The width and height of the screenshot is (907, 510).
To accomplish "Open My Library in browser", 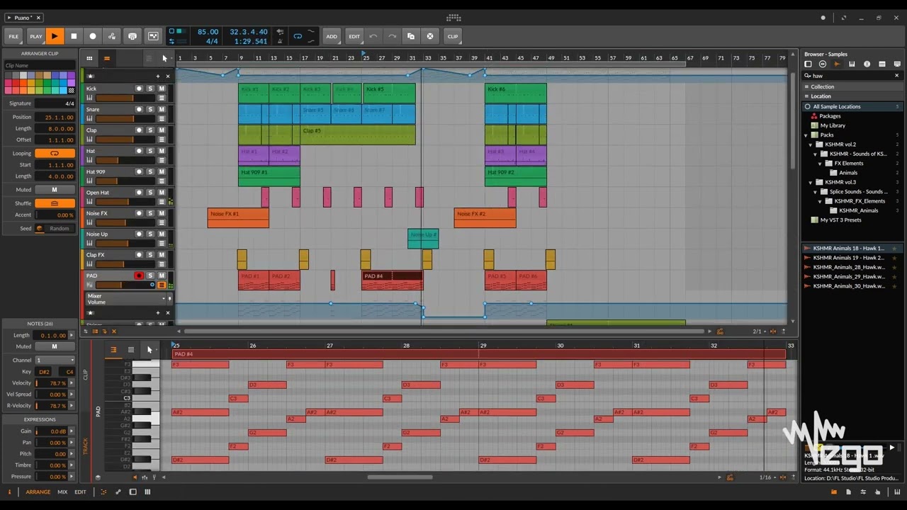I will (x=832, y=125).
